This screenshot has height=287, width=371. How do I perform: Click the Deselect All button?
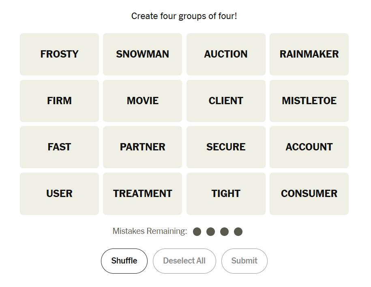tap(184, 261)
